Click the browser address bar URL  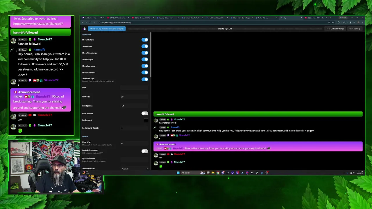117,22
